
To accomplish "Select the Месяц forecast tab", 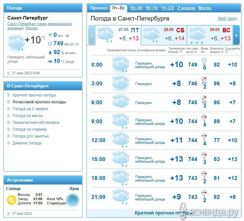I will pos(205,8).
